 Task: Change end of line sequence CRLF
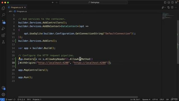pyautogui.click(x=162, y=100)
